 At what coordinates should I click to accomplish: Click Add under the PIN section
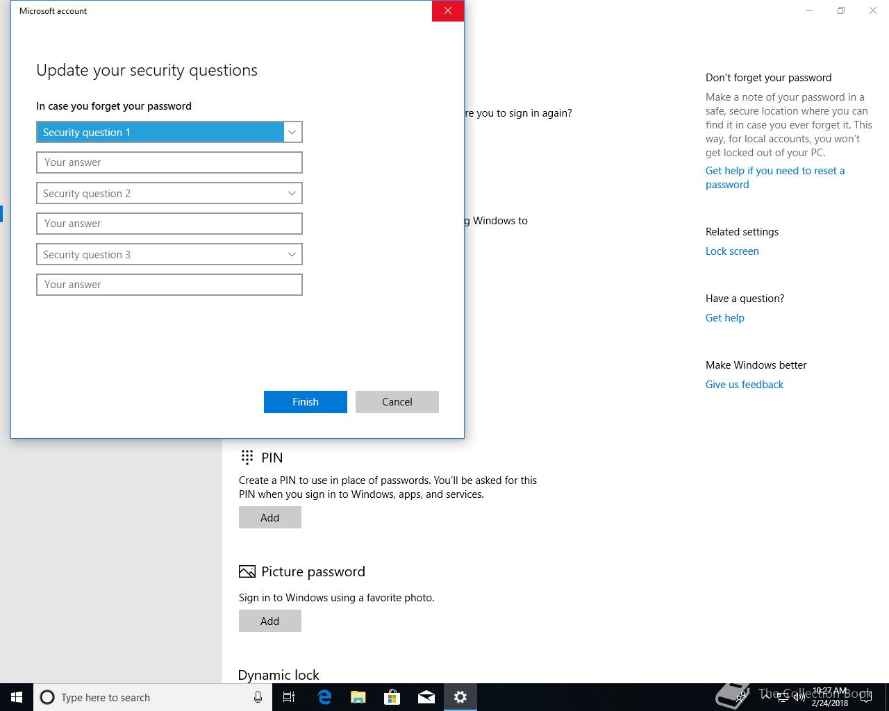coord(270,517)
